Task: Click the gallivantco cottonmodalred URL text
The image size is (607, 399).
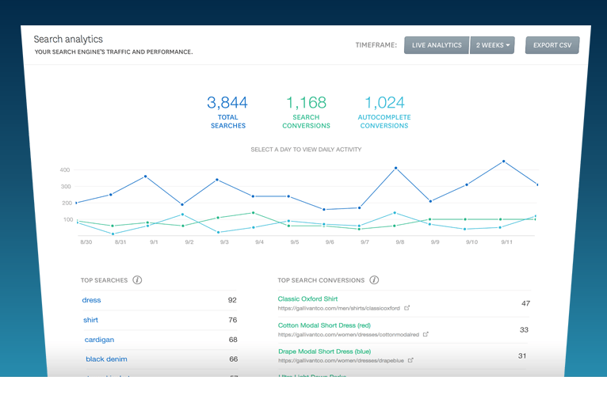Action: [349, 334]
